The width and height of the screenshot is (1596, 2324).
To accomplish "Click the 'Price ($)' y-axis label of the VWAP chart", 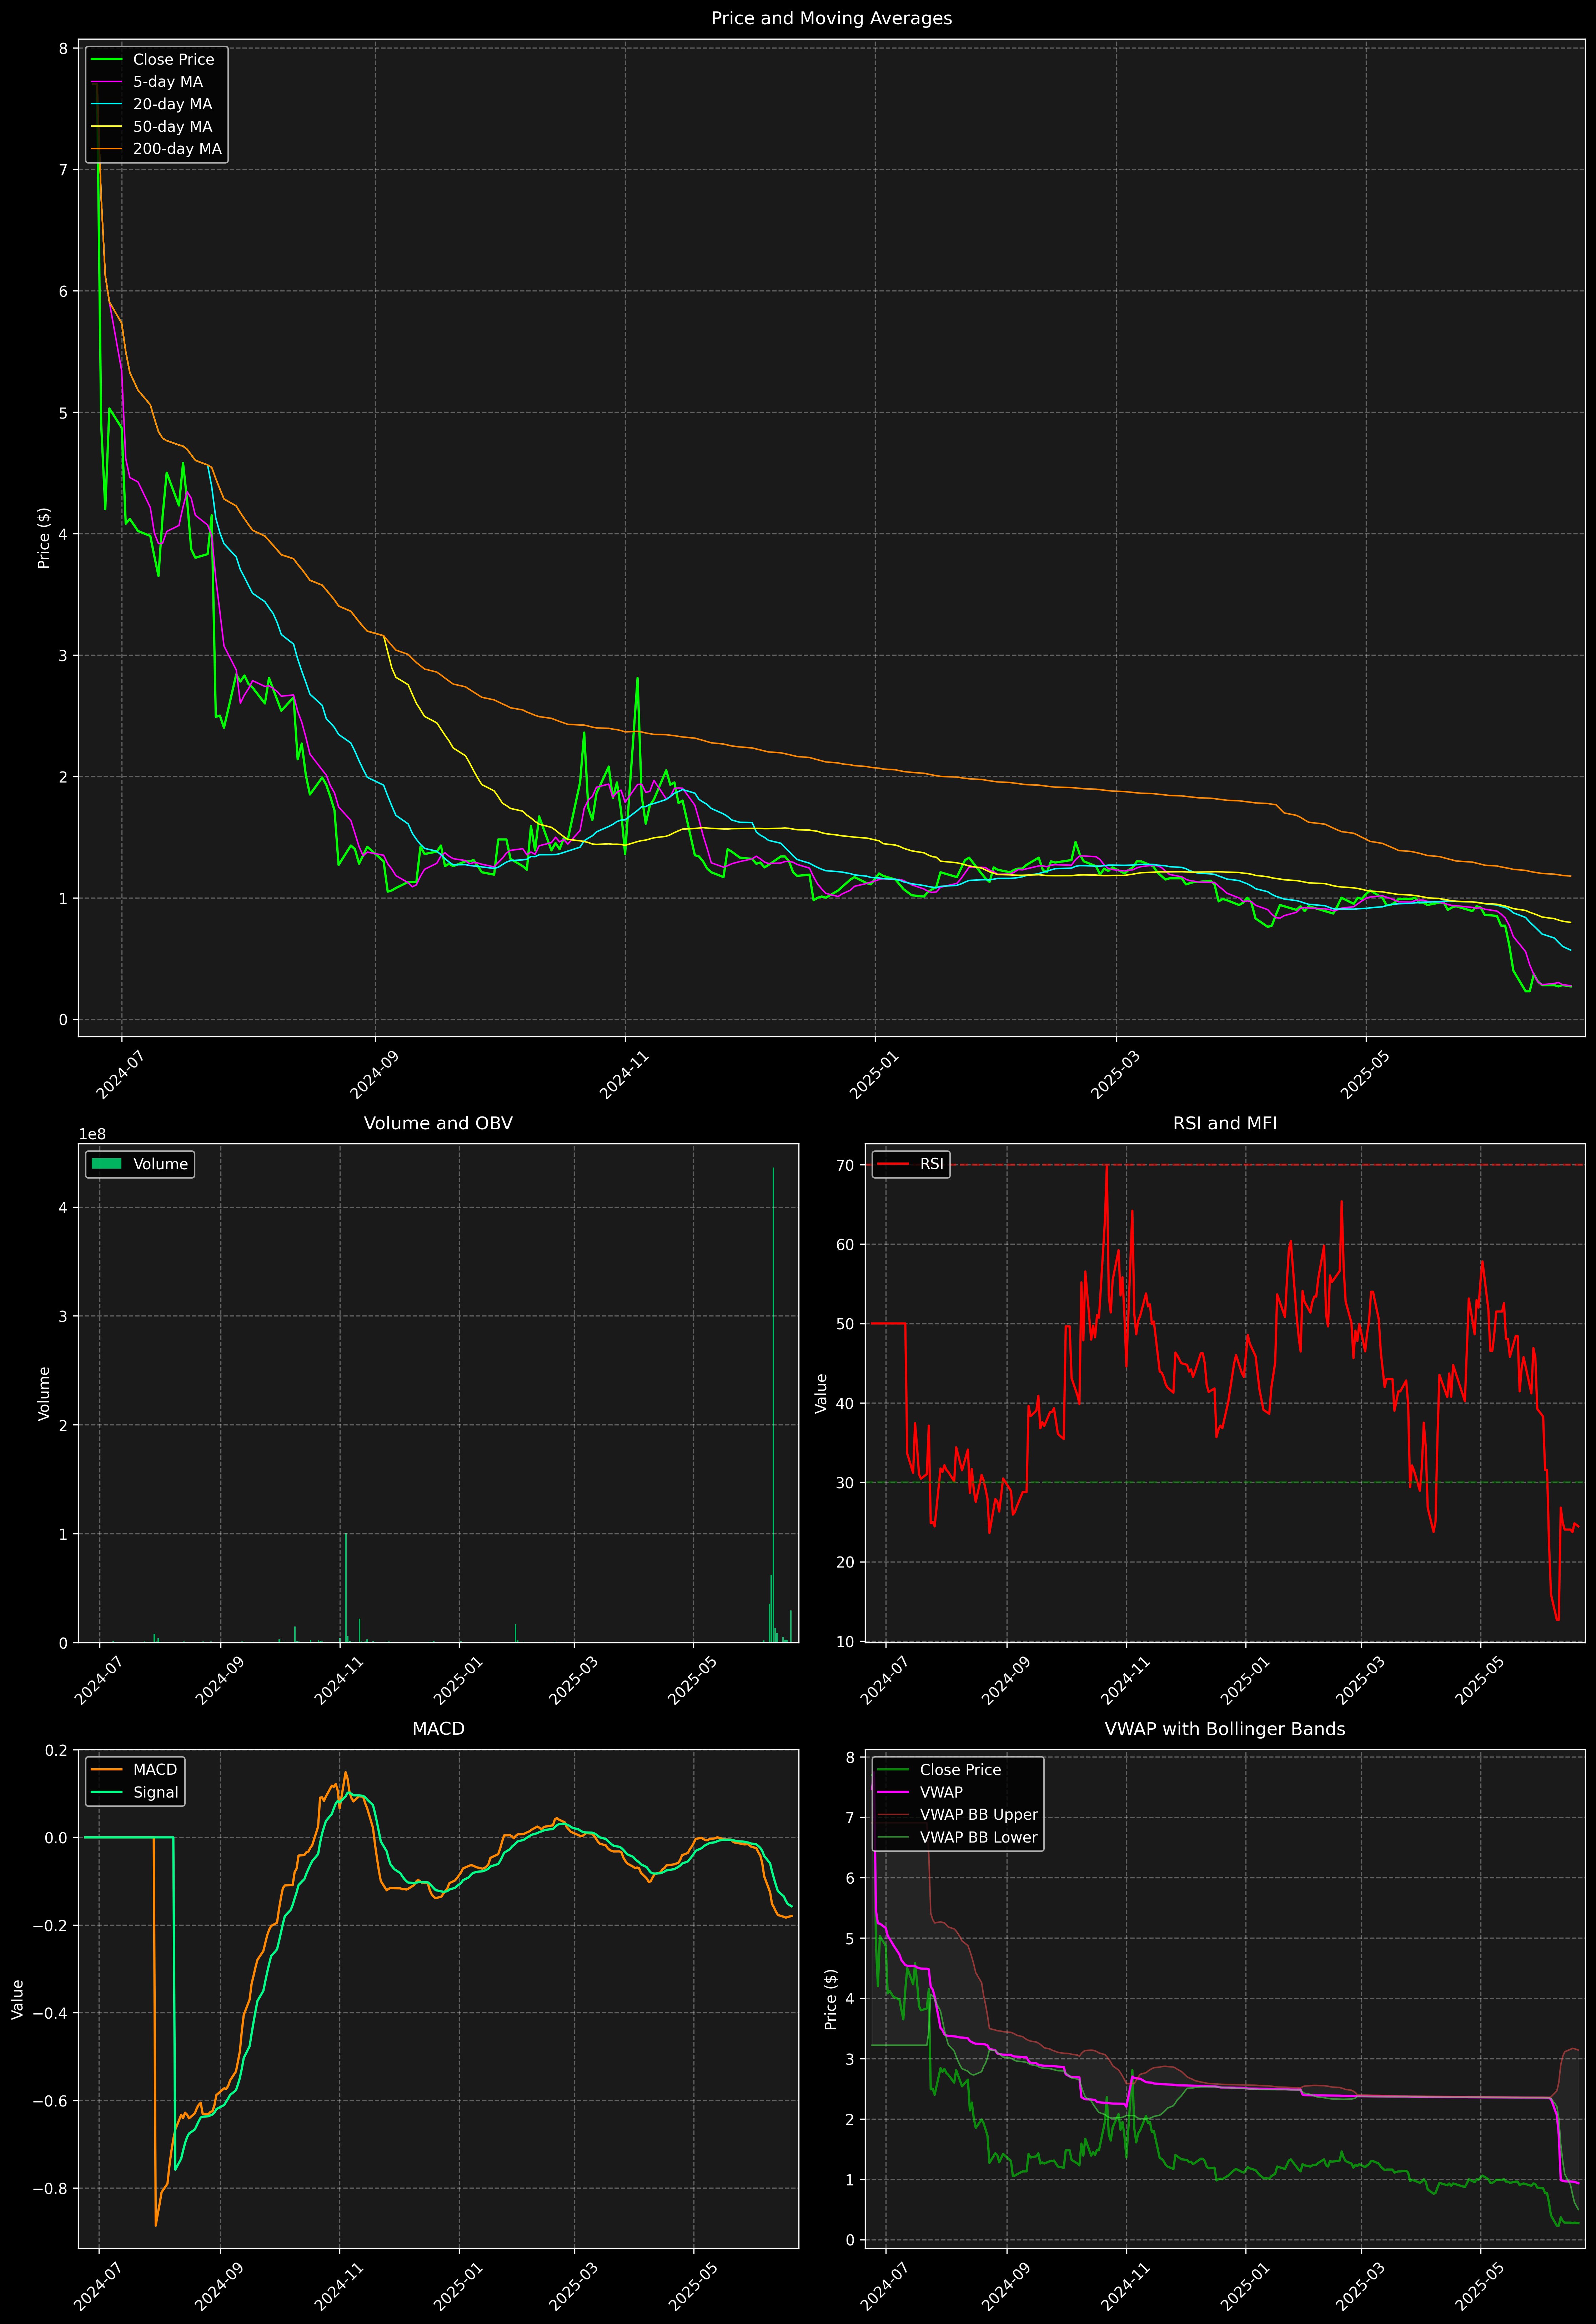I will click(x=831, y=1999).
